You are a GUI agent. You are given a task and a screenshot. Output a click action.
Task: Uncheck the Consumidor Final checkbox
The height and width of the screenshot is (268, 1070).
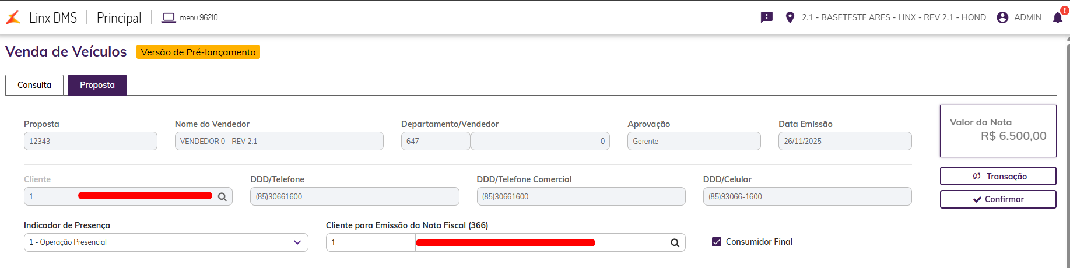point(717,242)
